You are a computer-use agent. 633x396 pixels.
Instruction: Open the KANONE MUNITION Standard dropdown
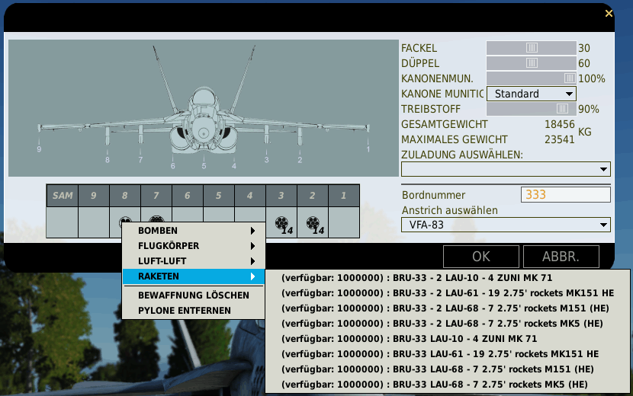point(532,94)
